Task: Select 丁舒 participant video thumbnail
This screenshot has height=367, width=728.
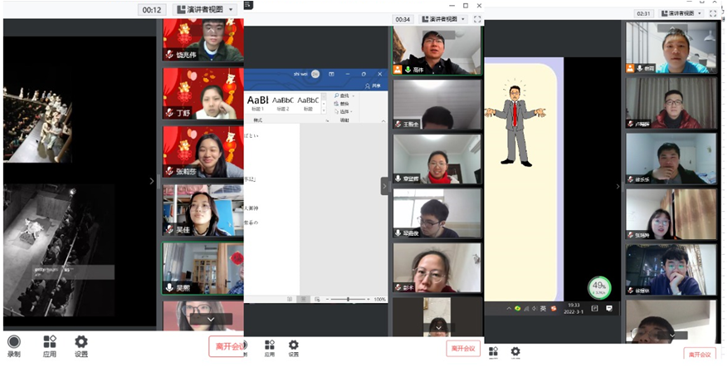Action: coord(203,93)
